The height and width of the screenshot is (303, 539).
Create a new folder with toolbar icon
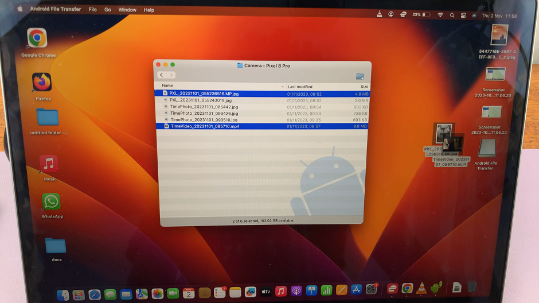[x=360, y=76]
